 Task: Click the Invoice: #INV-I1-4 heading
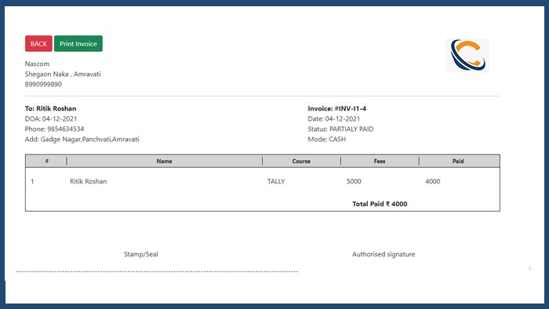(x=336, y=108)
